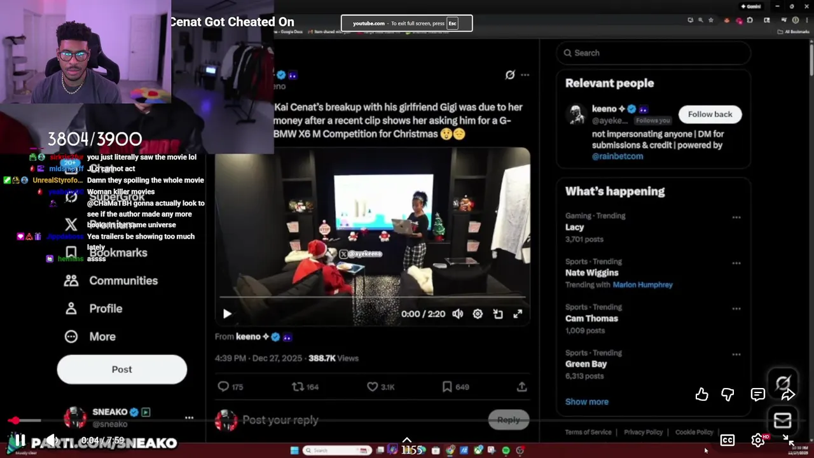
Task: Click the Grok icon on the tweet
Action: click(x=510, y=75)
